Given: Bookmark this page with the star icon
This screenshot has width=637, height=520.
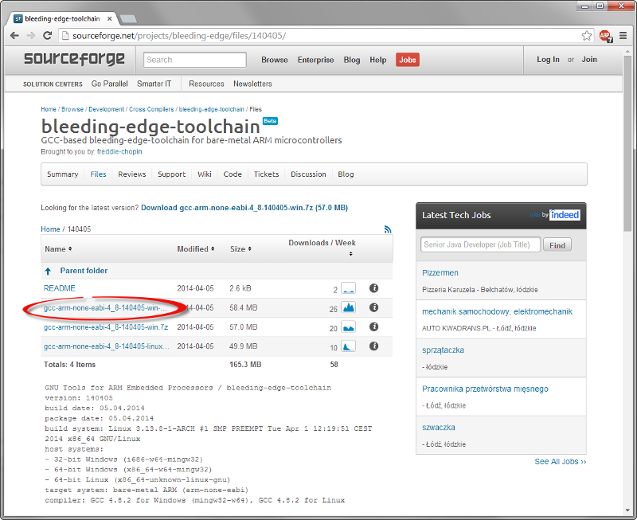Looking at the screenshot, I should click(587, 36).
